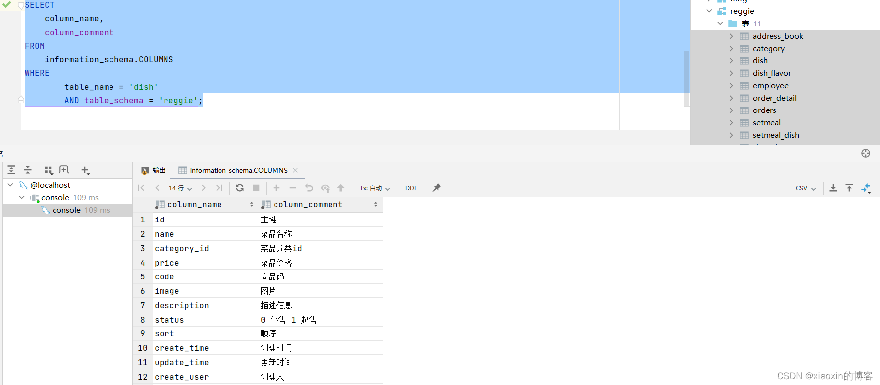The width and height of the screenshot is (880, 385).
Task: Revert changes with the undo arrow icon
Action: [x=309, y=188]
